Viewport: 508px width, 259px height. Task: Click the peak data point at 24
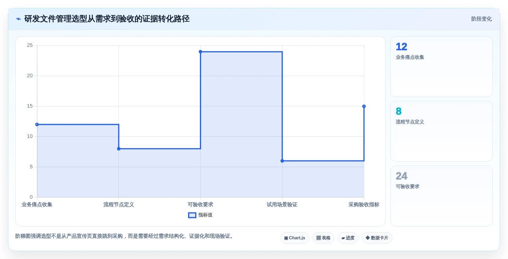[200, 52]
